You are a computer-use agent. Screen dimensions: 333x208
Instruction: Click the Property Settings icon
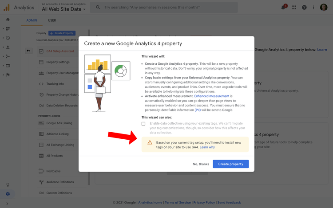point(41,62)
